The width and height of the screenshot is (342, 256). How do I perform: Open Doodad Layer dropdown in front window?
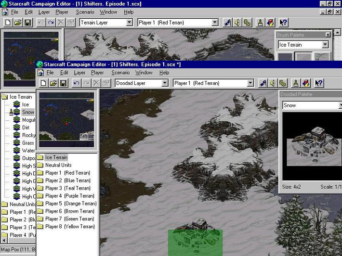[x=165, y=83]
